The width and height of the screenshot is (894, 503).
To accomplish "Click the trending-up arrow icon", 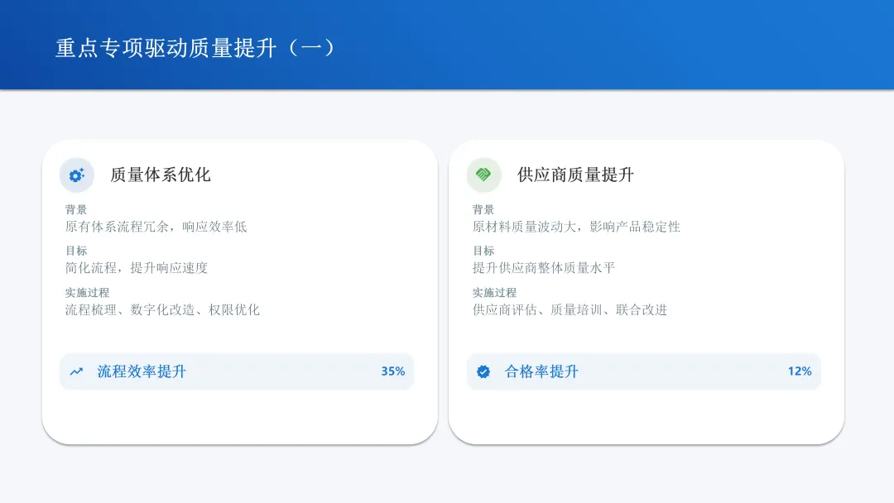I will click(76, 371).
